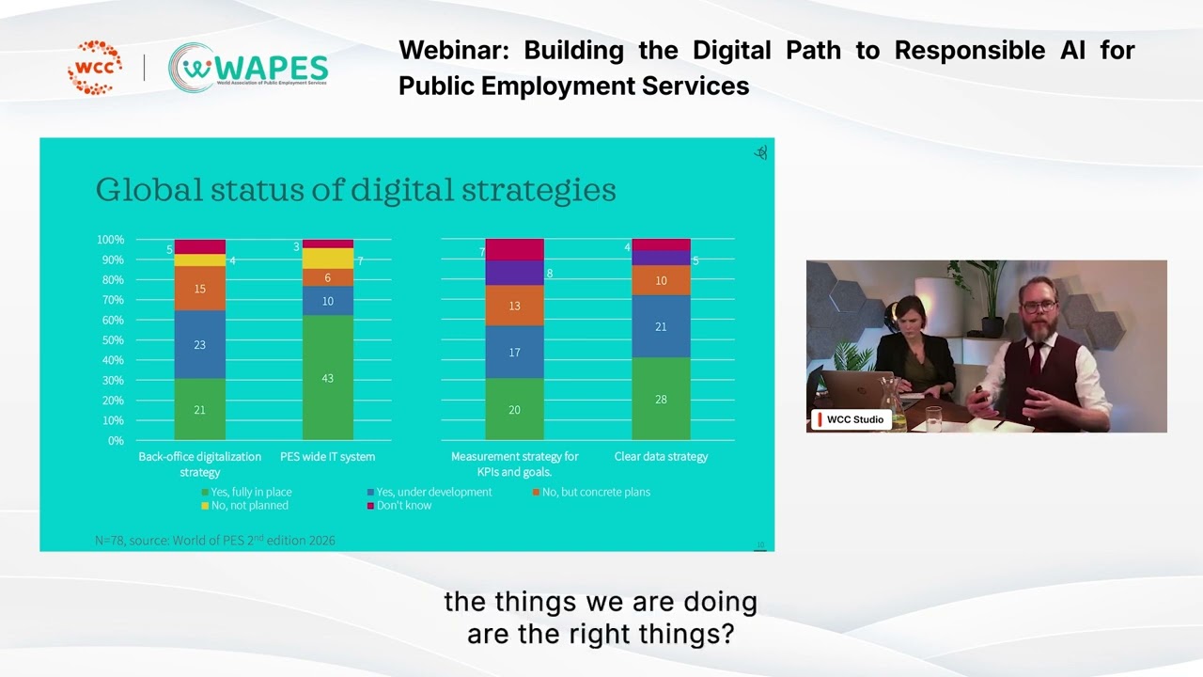Click the green segment labeled 43
This screenshot has width=1203, height=677.
(327, 377)
